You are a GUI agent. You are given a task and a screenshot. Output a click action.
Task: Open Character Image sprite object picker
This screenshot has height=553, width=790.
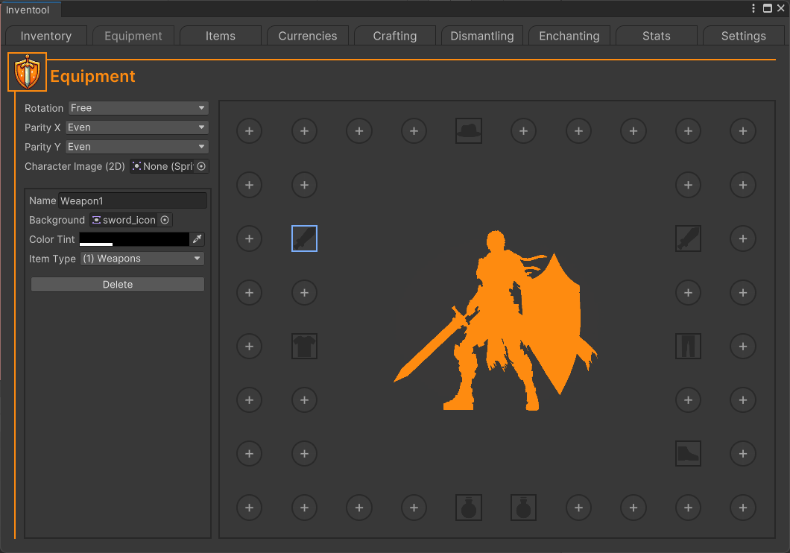(201, 166)
